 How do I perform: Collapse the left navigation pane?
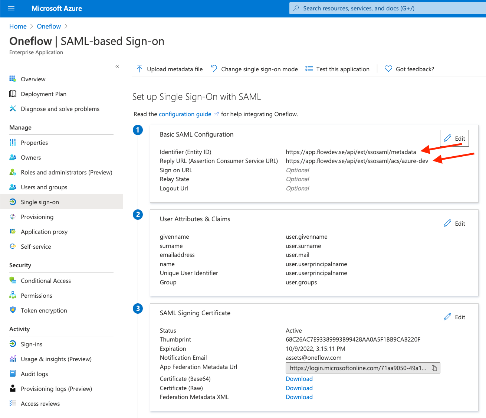point(117,66)
